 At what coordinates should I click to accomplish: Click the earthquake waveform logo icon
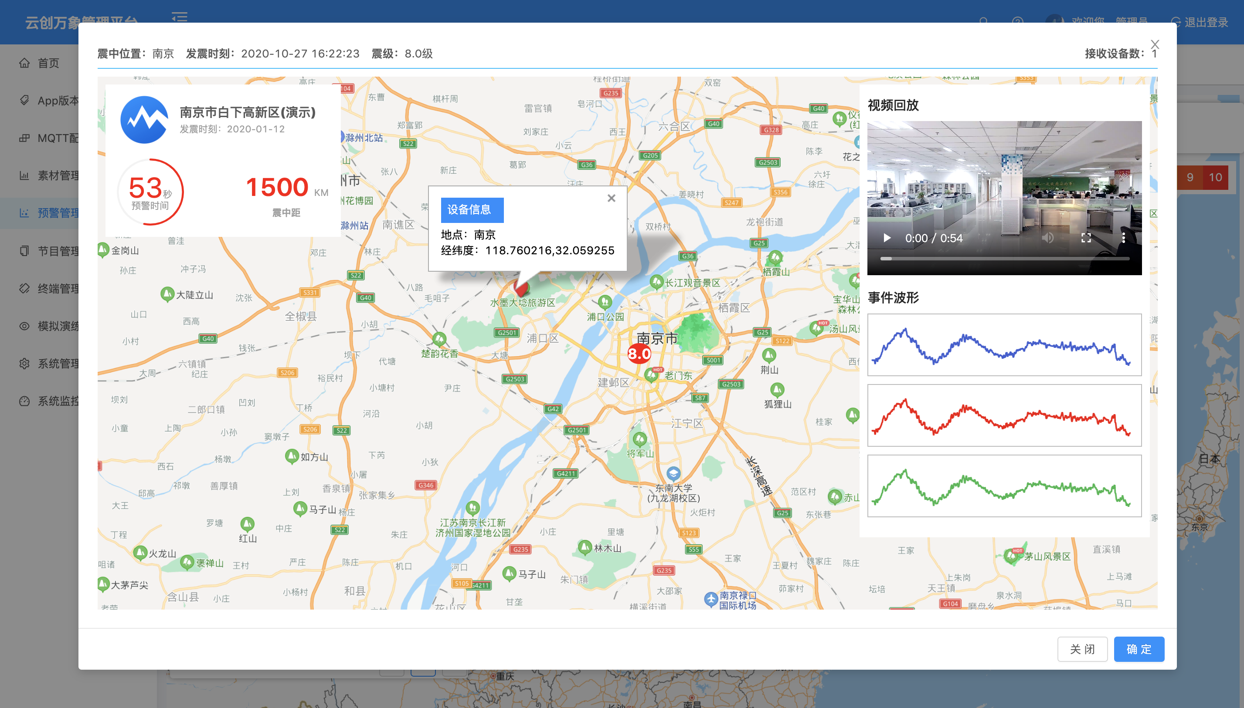click(x=145, y=120)
